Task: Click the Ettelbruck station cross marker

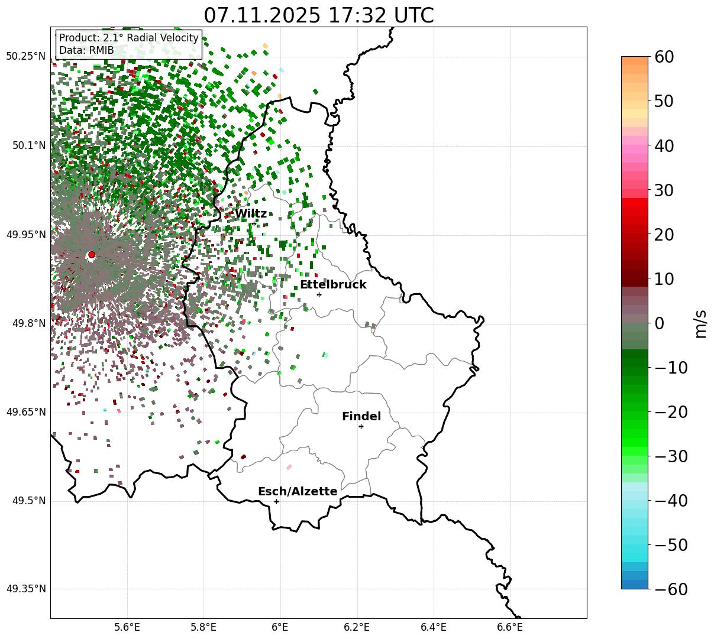Action: [319, 294]
